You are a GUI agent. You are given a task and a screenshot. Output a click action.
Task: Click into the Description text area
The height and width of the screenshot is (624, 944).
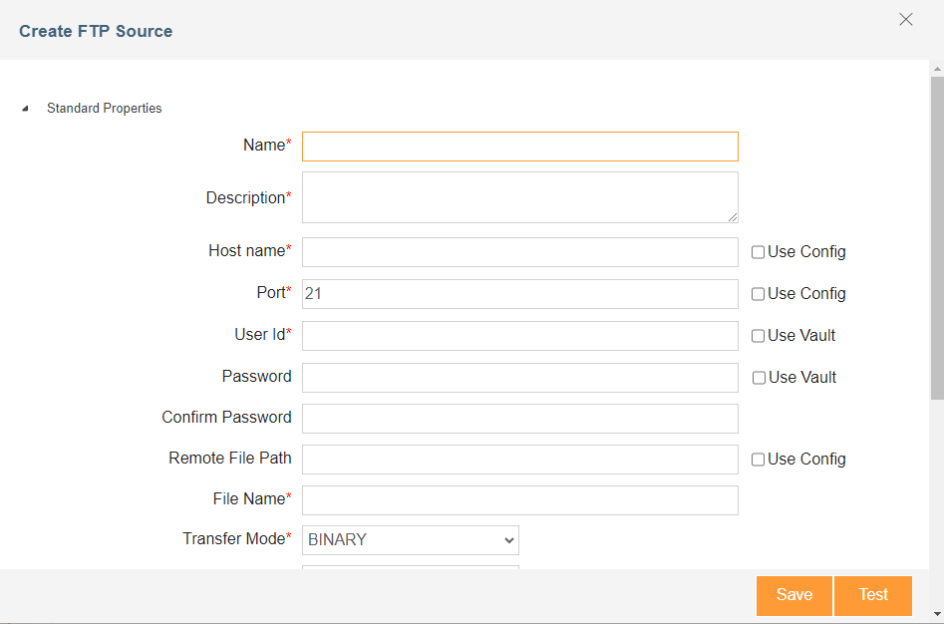tap(520, 197)
